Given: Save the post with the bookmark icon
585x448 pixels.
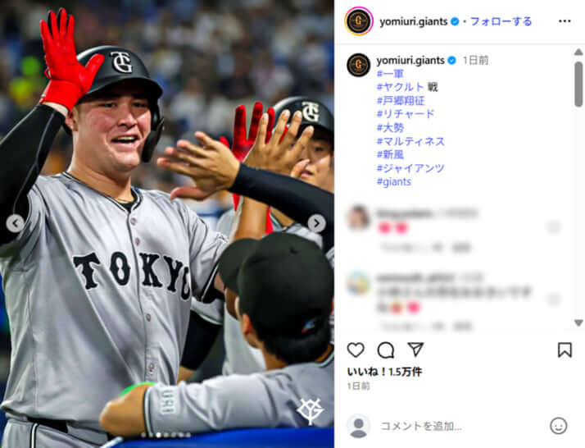Looking at the screenshot, I should point(565,350).
